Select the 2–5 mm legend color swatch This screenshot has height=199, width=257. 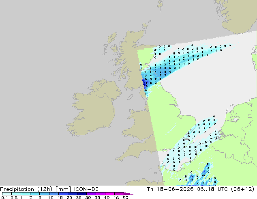[35, 194]
